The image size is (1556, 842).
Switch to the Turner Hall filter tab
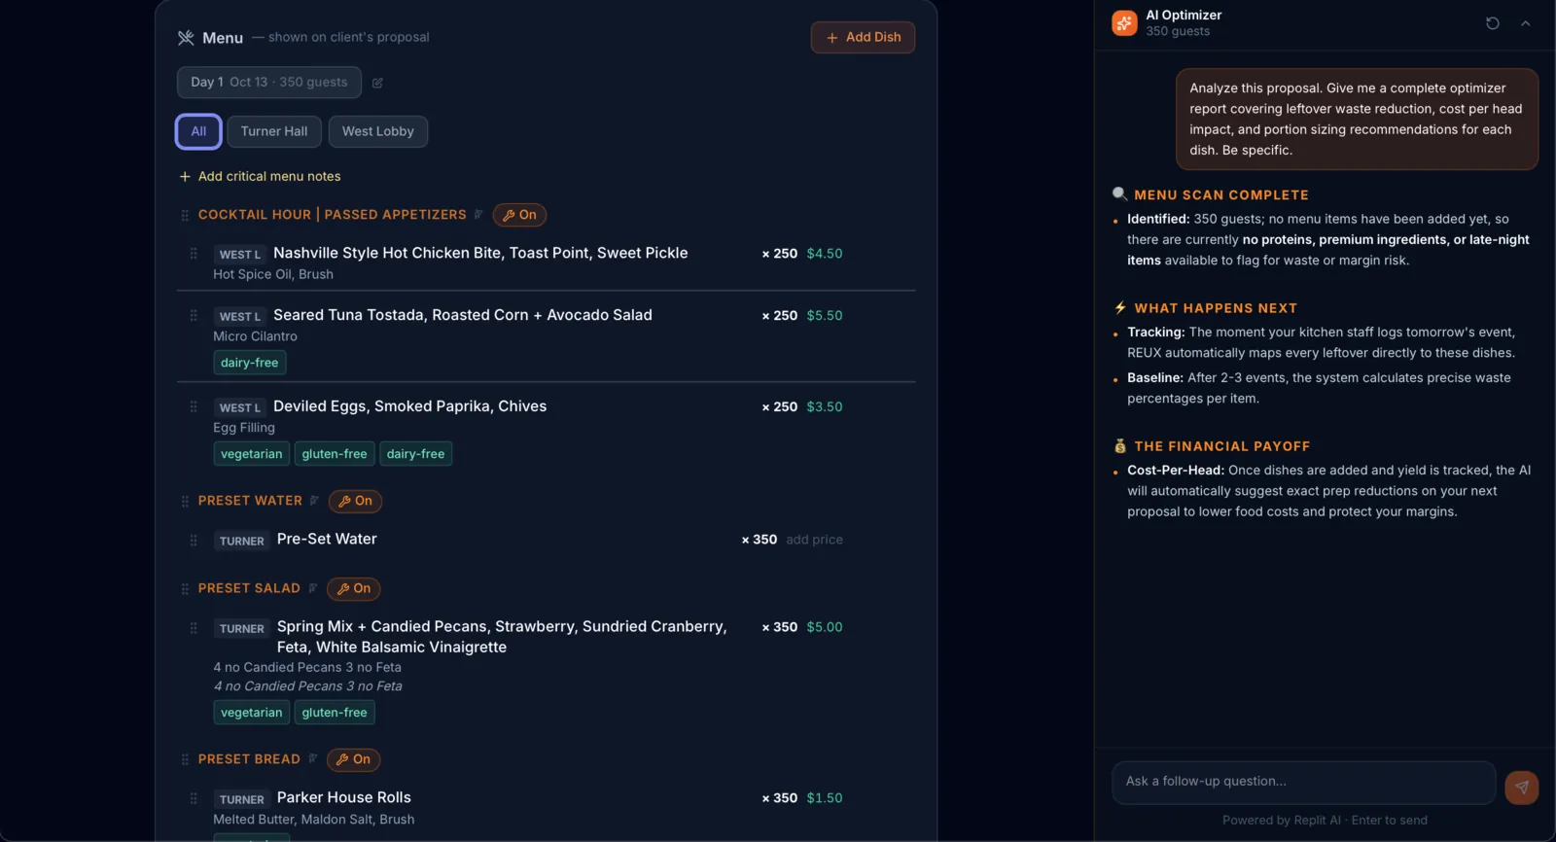tap(274, 131)
